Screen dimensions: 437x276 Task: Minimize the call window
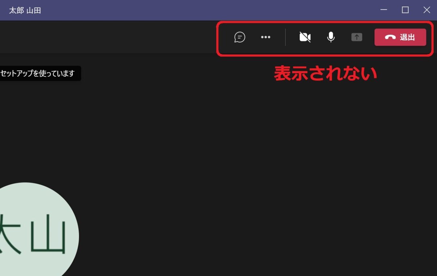[x=384, y=10]
